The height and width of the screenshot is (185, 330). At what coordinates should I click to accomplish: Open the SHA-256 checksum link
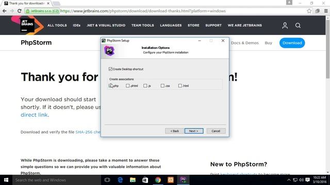88,132
